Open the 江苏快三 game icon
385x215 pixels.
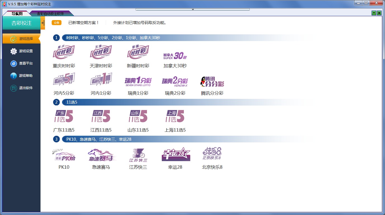(x=138, y=155)
